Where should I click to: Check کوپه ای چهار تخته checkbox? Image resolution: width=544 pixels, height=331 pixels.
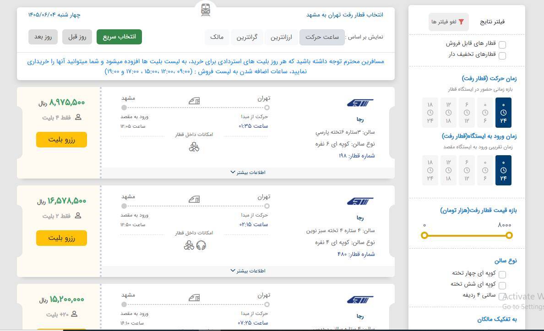(x=502, y=274)
